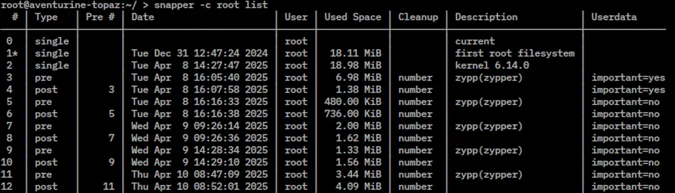Viewport: 675px width, 193px height.
Task: Select the 'current' description in row 0
Action: 475,41
